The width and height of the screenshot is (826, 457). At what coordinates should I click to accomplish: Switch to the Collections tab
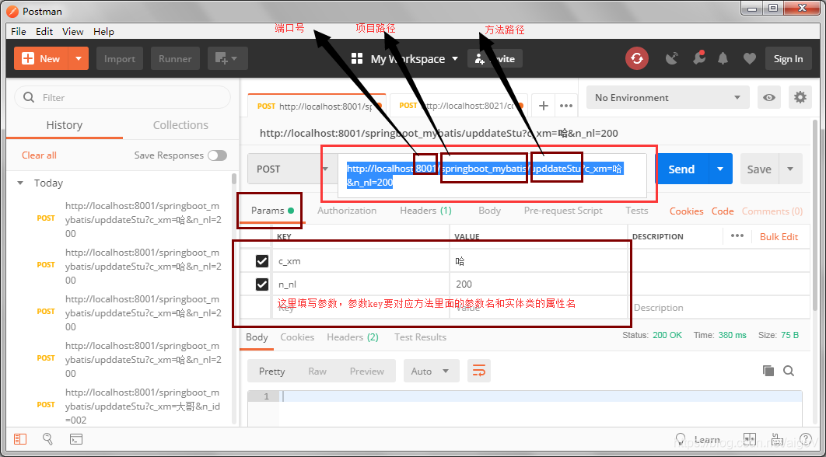(x=180, y=125)
